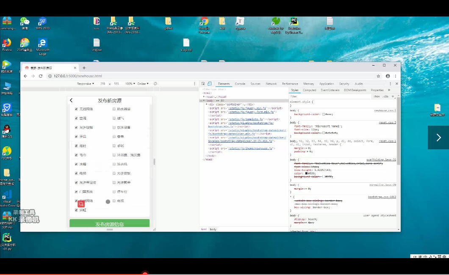Open the Firefox desktop shortcut
Screen dimensions: 449x275
(7, 45)
